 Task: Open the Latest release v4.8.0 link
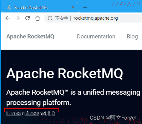click(31, 113)
